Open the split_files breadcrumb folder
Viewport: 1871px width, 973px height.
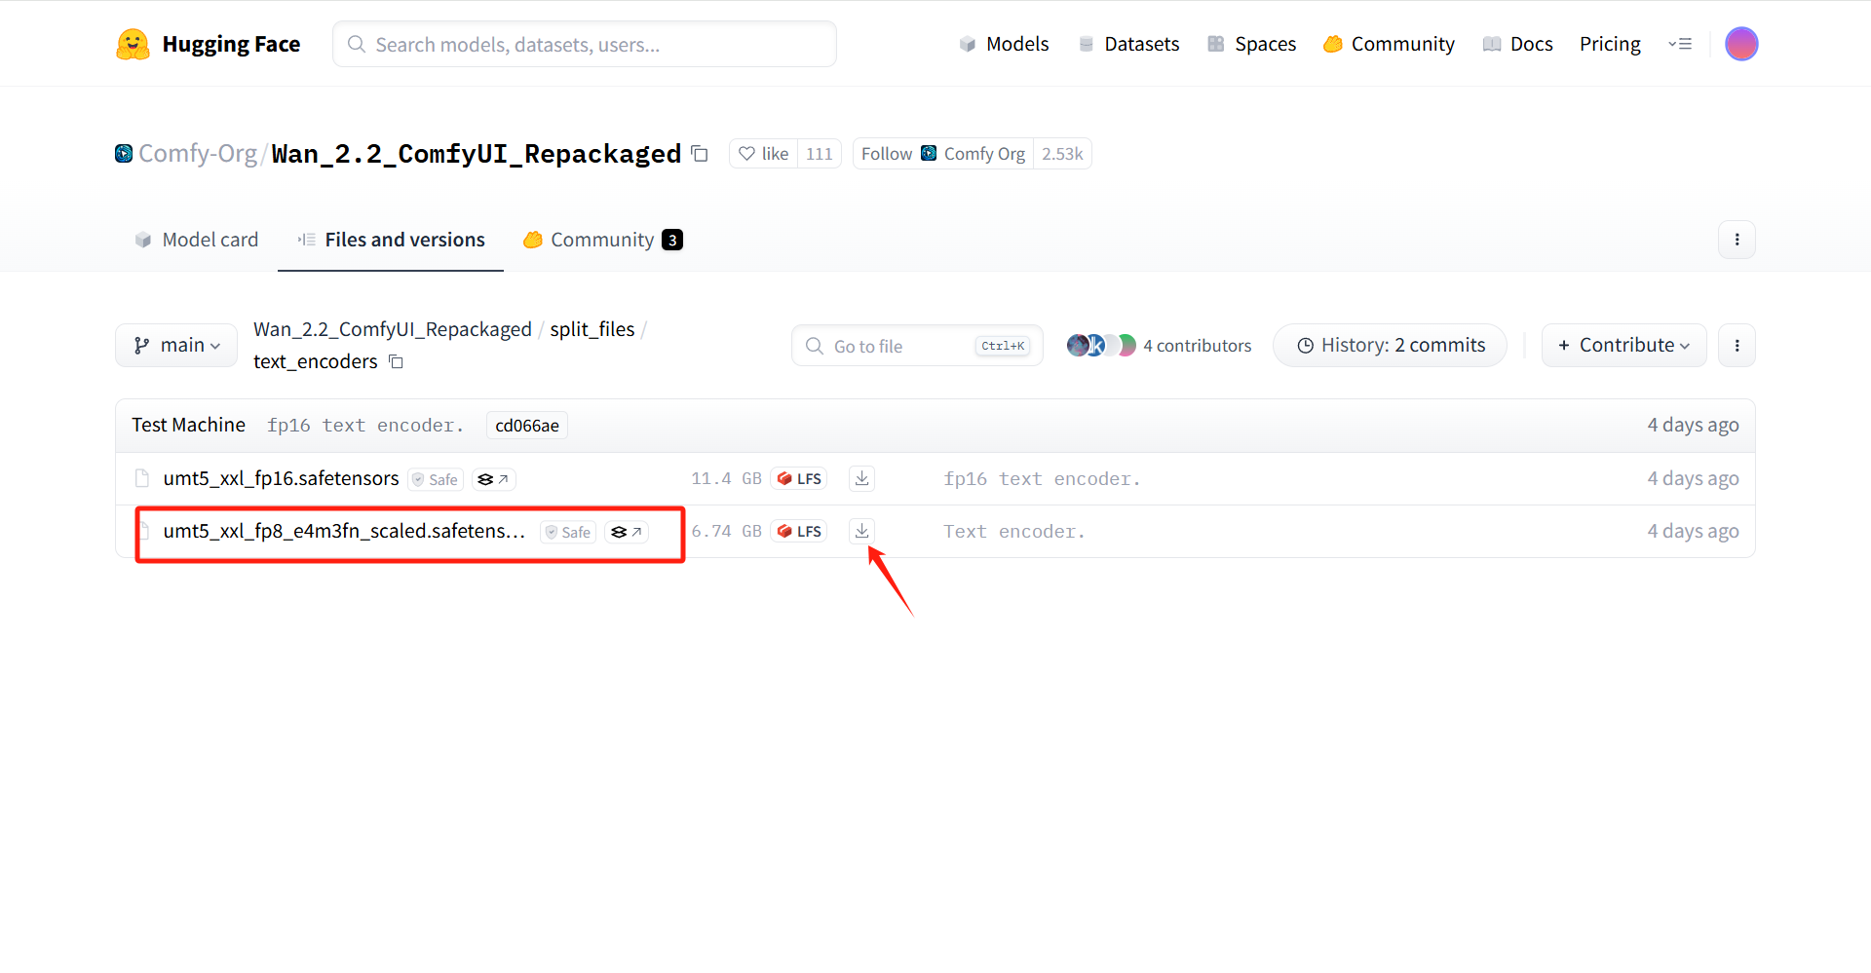[x=592, y=329]
